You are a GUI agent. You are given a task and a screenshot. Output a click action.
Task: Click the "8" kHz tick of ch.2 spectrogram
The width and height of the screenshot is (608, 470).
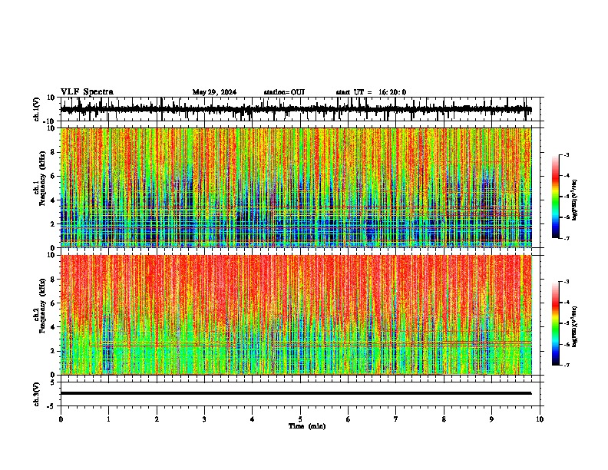click(53, 280)
